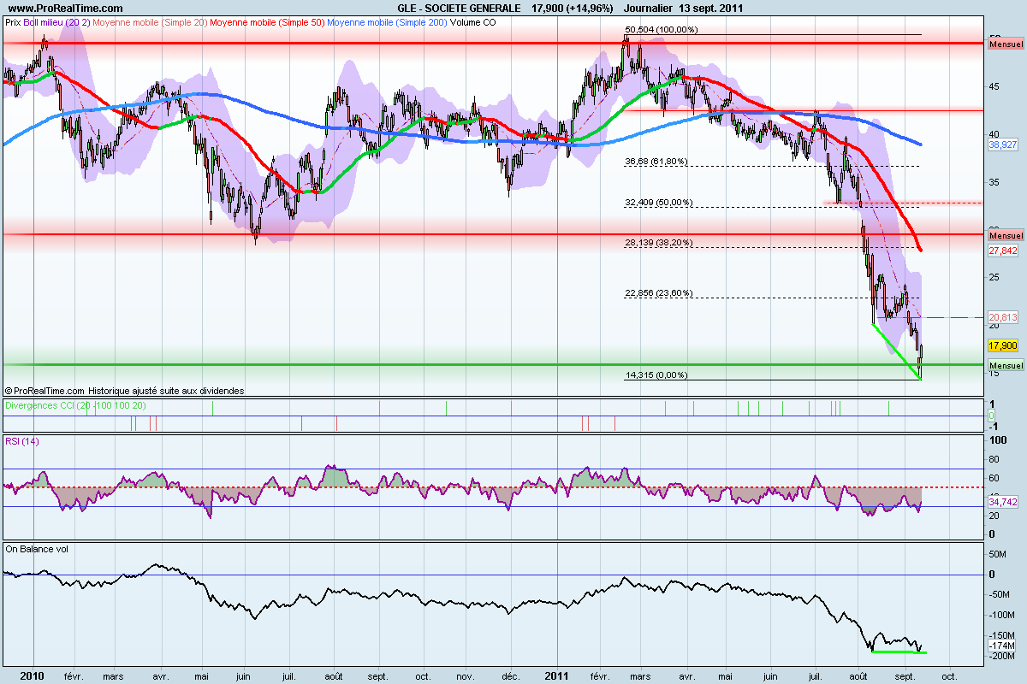
Task: Select Moyenne mobile (Simple 200) legend entry
Action: click(x=389, y=22)
